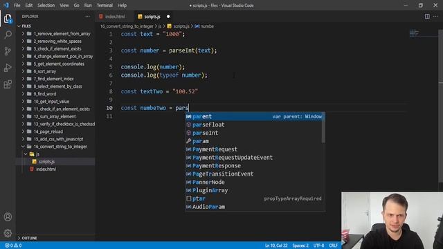Expand the 6_sort_array folder
The height and width of the screenshot is (249, 443).
click(x=55, y=71)
